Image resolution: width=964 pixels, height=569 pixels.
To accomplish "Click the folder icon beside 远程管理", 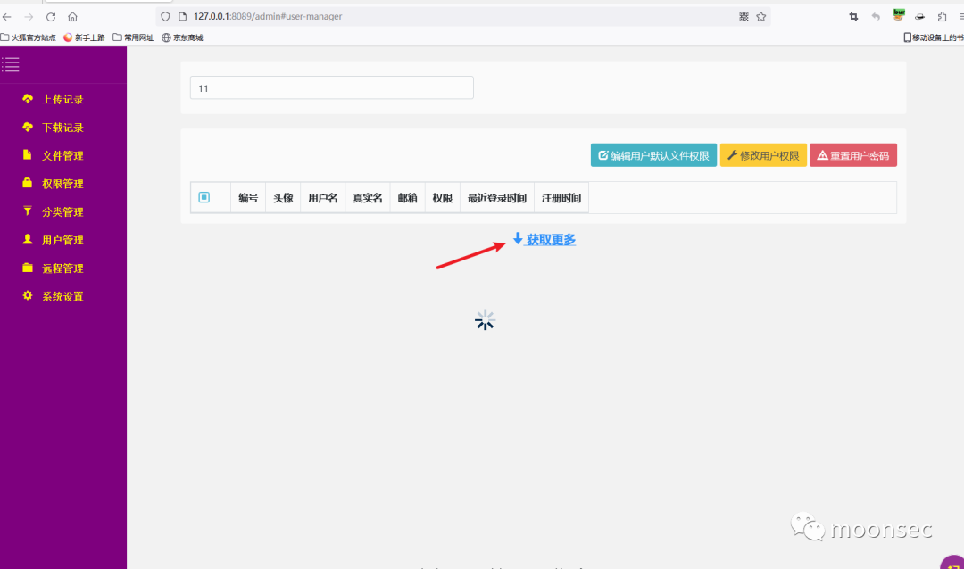I will point(28,268).
